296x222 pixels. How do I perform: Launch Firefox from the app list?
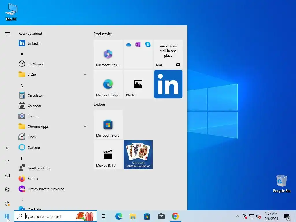point(52,178)
